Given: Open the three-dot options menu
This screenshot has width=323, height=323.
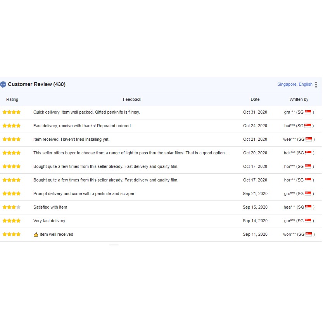Looking at the screenshot, I should [x=316, y=85].
